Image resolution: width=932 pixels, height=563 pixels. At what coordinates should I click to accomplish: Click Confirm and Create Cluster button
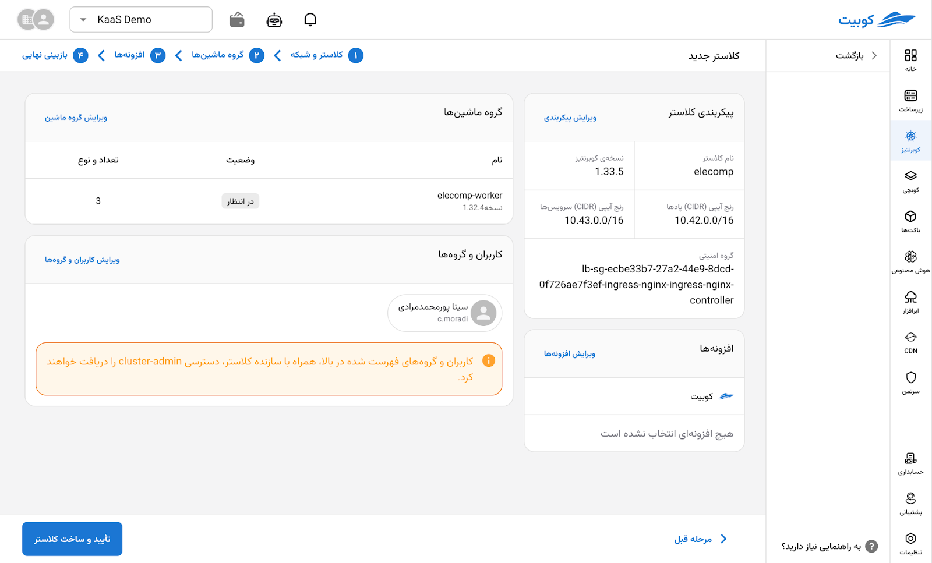[72, 539]
